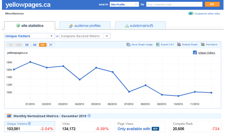Click the 10/2010 lowest data point
Viewport: 225px width, 133px height.
coord(178,96)
